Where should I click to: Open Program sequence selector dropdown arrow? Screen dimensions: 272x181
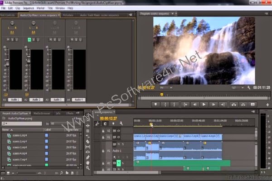tap(172, 14)
